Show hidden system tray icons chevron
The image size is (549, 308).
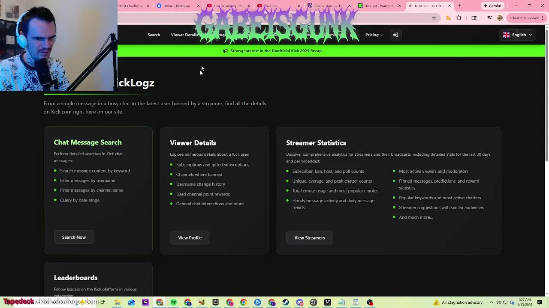point(492,302)
